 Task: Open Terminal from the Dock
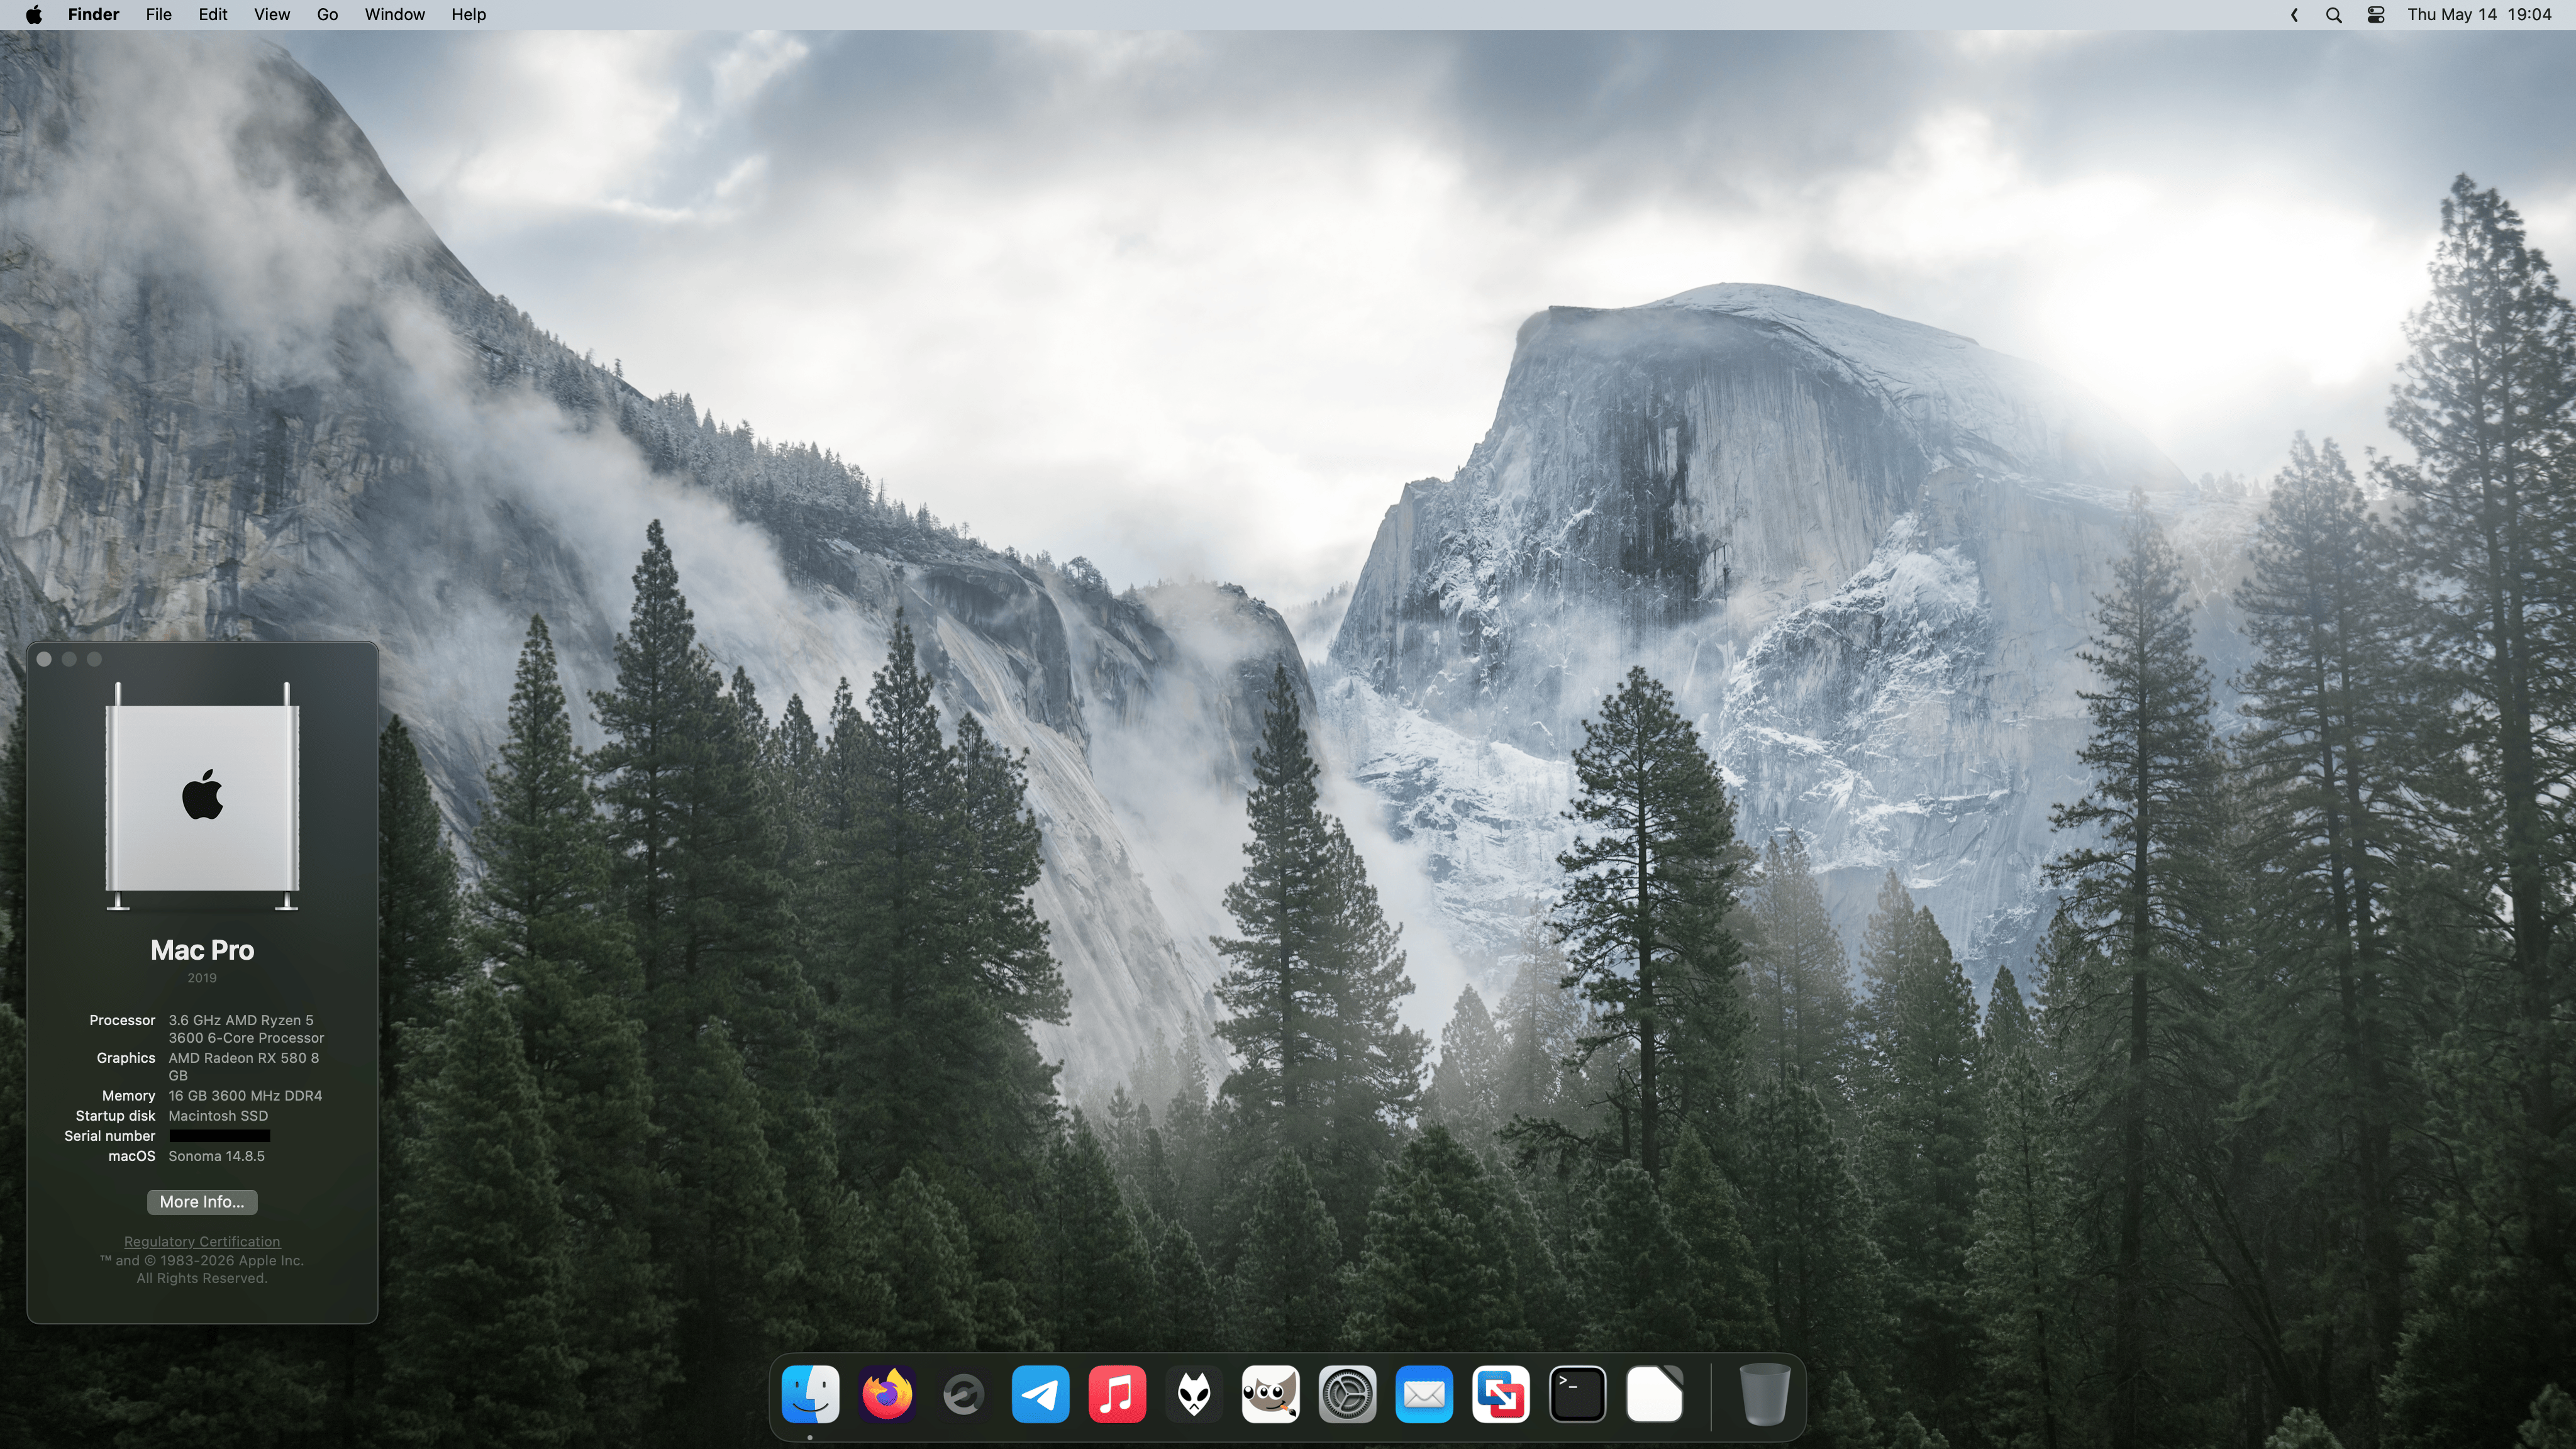coord(1577,1393)
